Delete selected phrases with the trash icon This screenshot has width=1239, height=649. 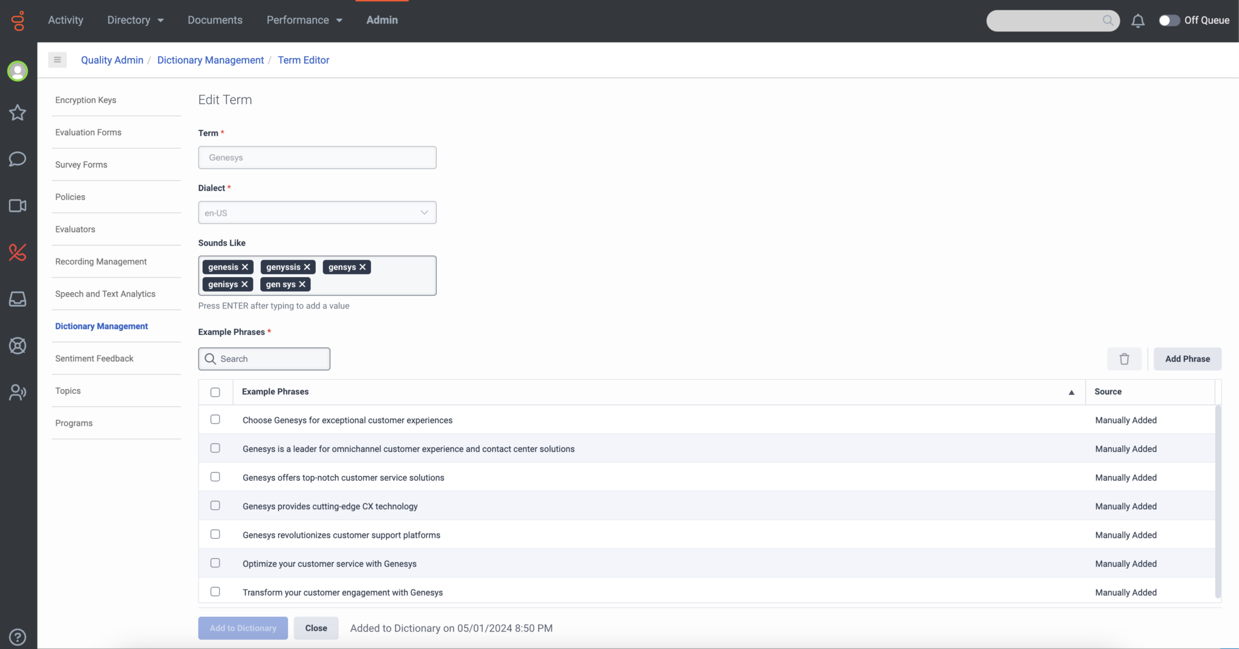[1124, 359]
